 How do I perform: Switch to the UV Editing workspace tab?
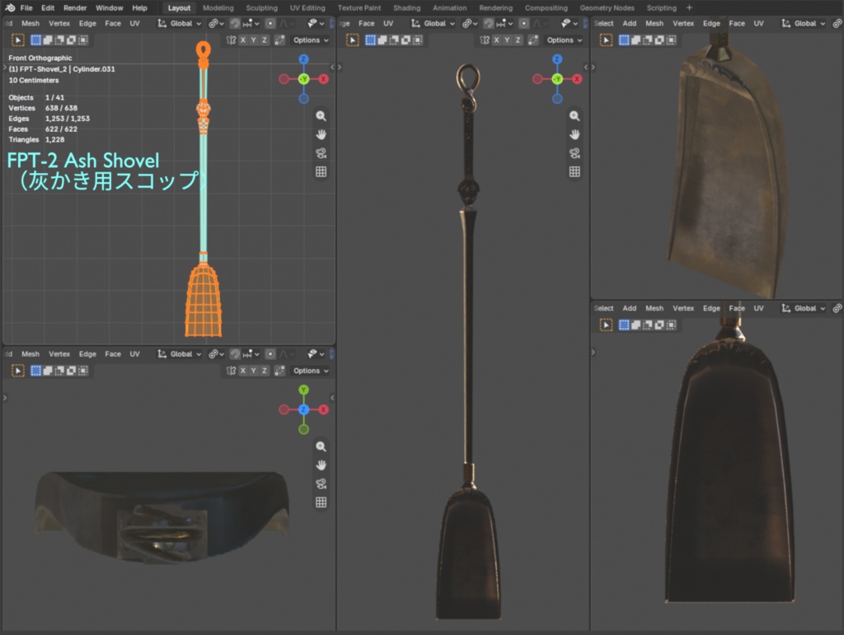coord(307,8)
